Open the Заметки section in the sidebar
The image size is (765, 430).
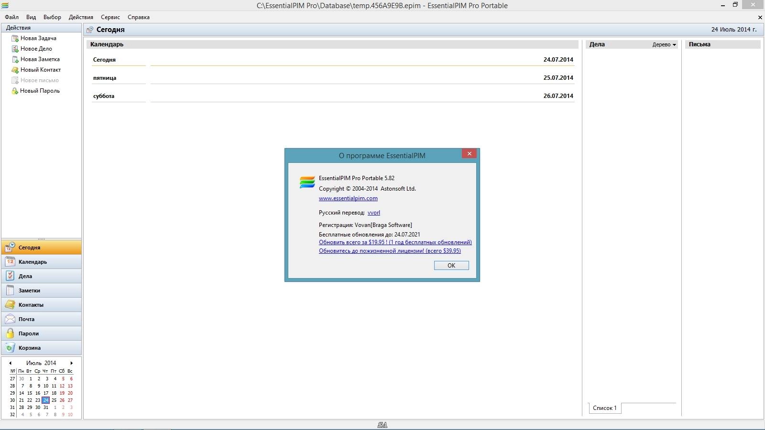tap(42, 290)
